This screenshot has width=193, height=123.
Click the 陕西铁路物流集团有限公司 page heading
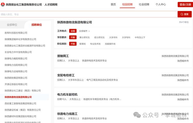pos(75,22)
